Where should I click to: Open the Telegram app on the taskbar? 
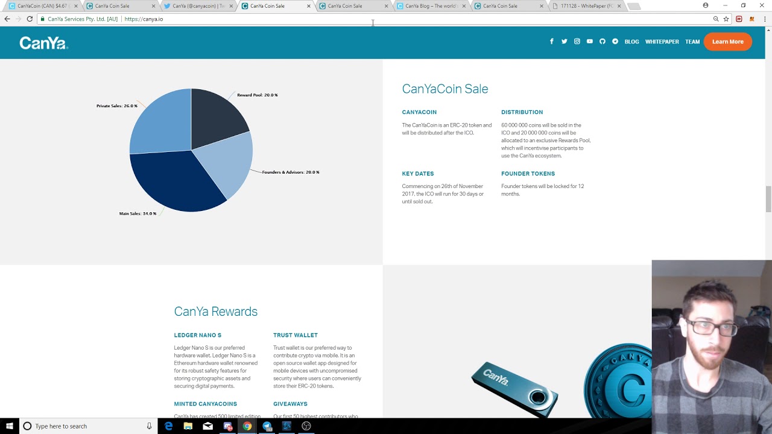tap(267, 426)
